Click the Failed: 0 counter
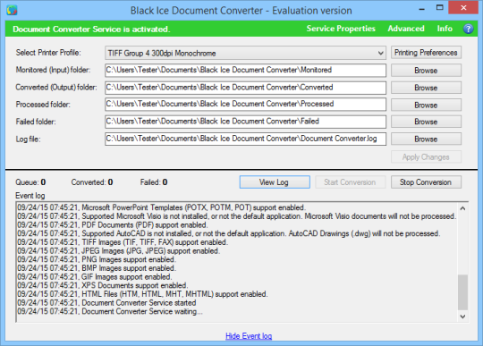483x346 pixels. [x=154, y=182]
